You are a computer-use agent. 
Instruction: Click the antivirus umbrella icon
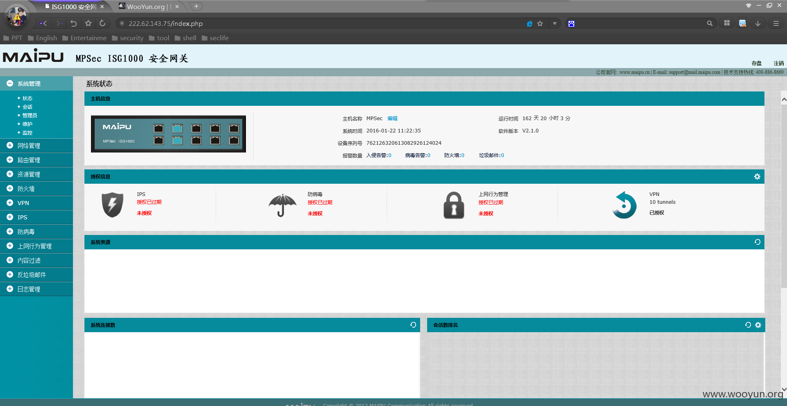282,205
